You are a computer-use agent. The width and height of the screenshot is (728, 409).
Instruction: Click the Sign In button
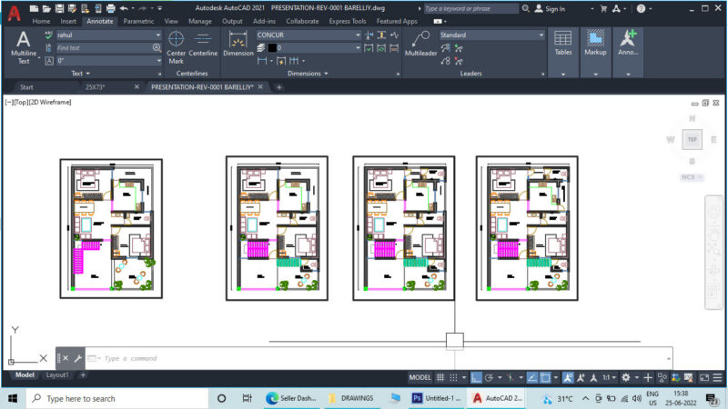point(550,9)
